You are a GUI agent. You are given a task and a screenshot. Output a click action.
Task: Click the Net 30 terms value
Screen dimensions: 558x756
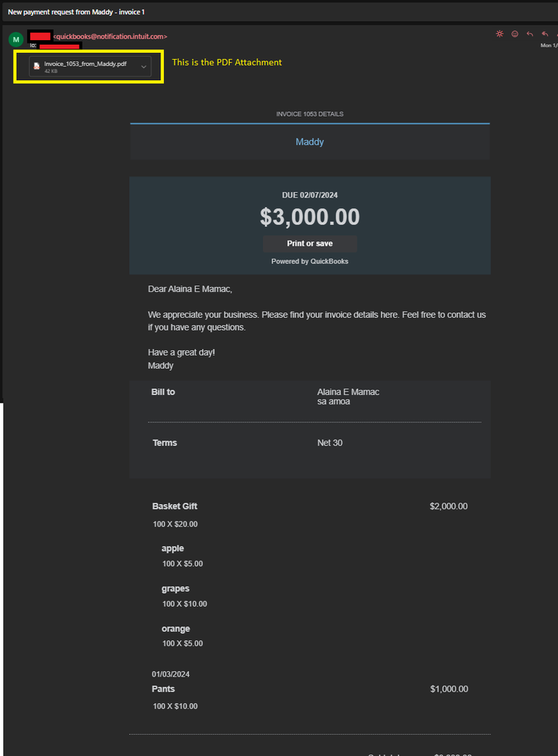[330, 443]
